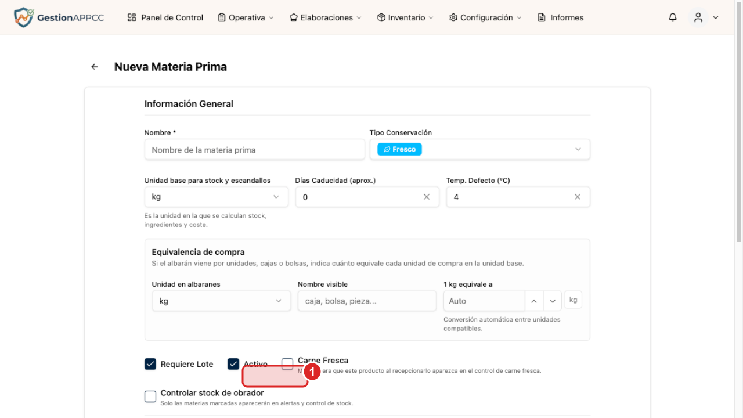Expand the Operativa menu

[x=246, y=17]
